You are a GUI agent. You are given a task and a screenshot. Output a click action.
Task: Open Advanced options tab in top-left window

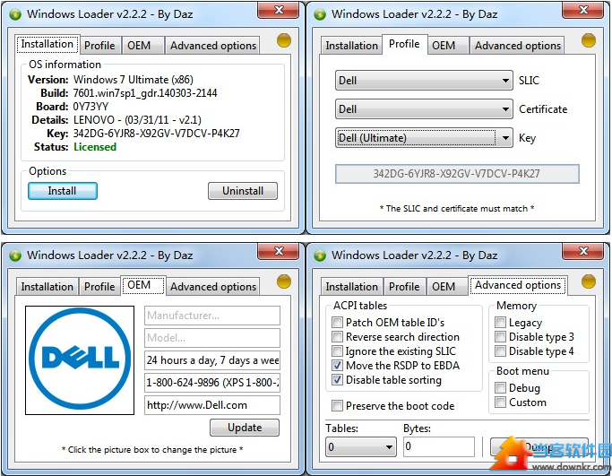pyautogui.click(x=213, y=46)
